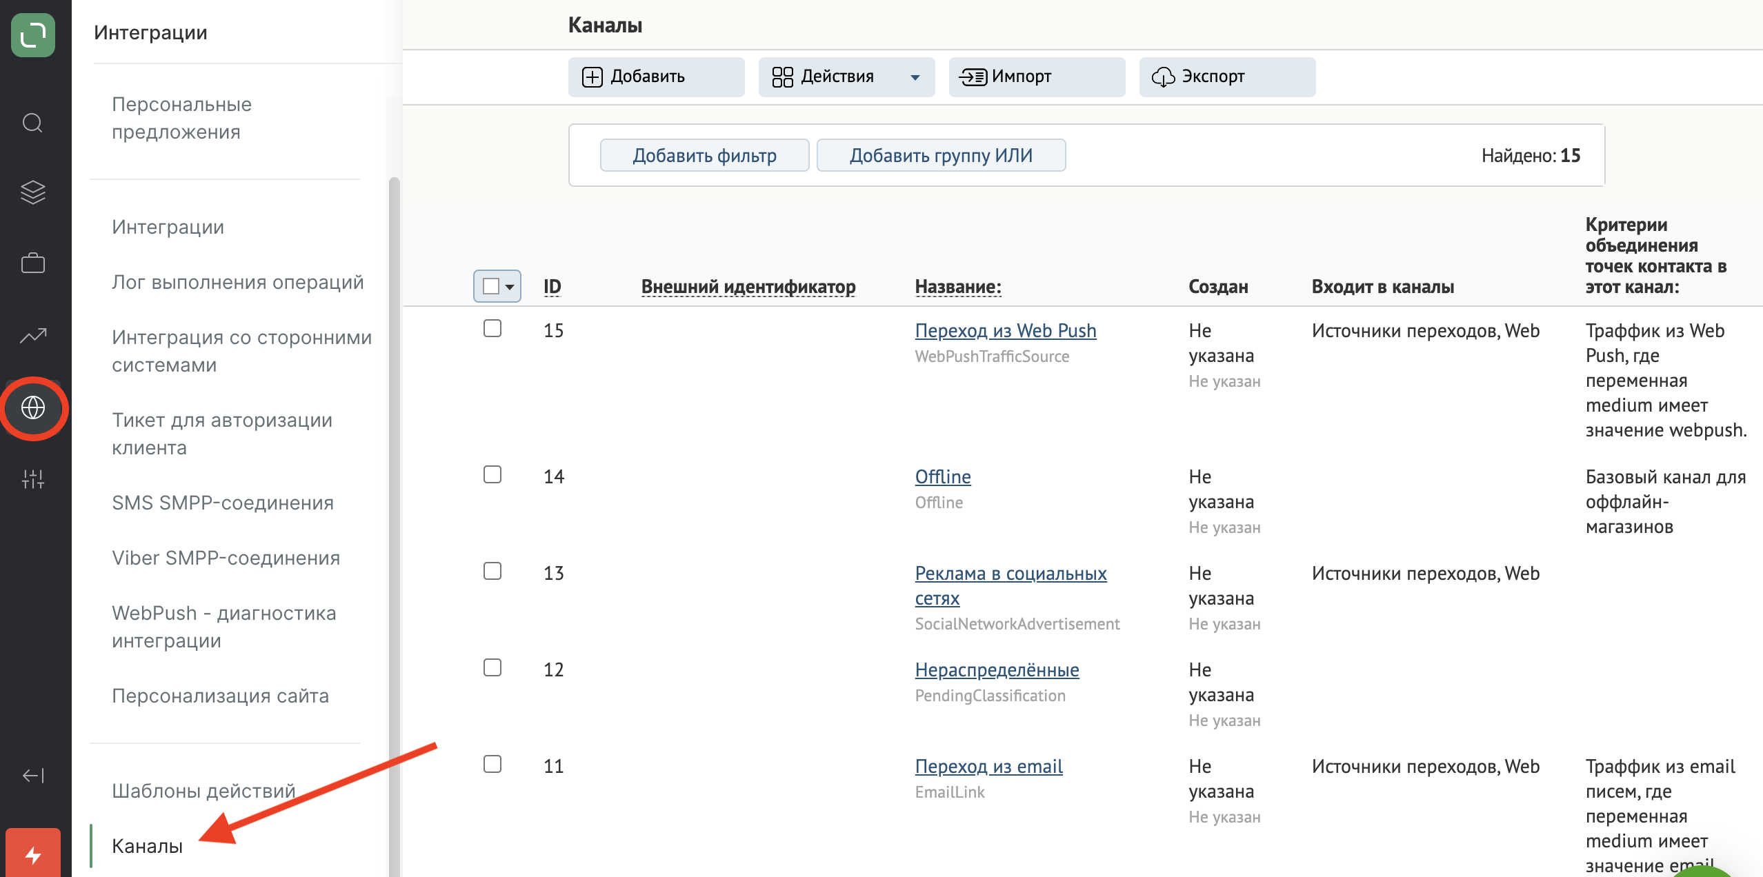Open Лог выполнения операций
Viewport: 1763px width, 877px height.
pyautogui.click(x=237, y=282)
